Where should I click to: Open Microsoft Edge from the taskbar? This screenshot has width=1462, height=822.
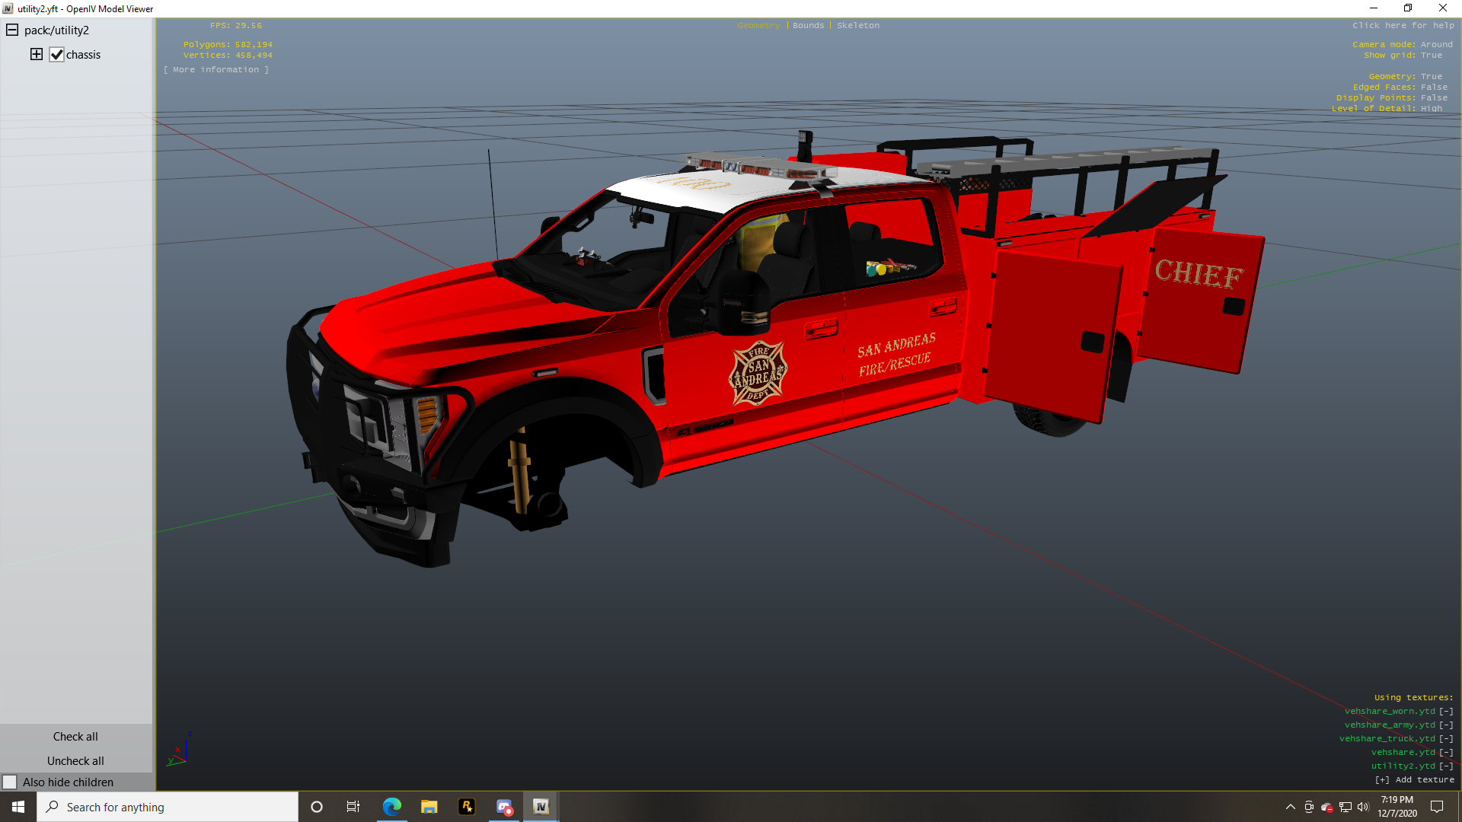[x=391, y=807]
